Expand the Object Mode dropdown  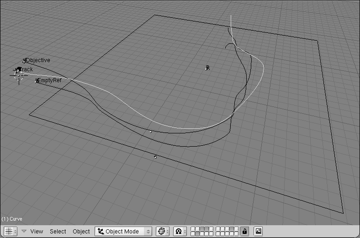(123, 231)
